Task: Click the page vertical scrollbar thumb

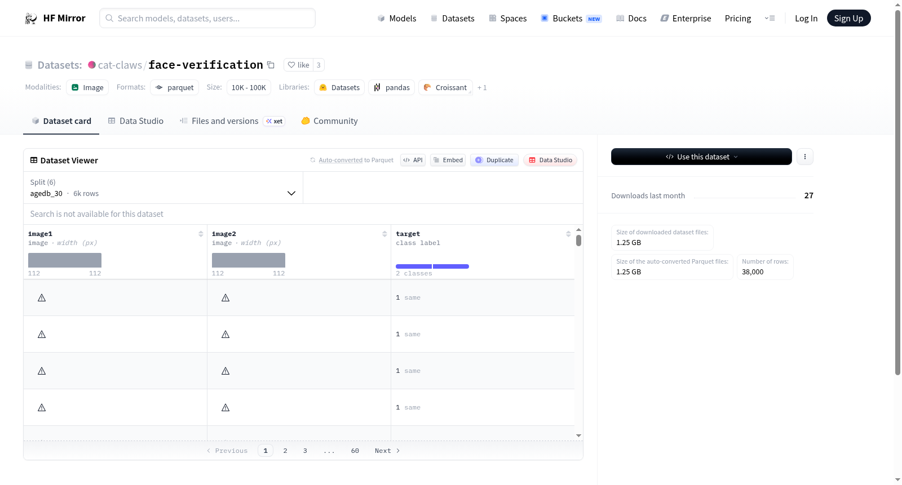Action: click(x=897, y=192)
